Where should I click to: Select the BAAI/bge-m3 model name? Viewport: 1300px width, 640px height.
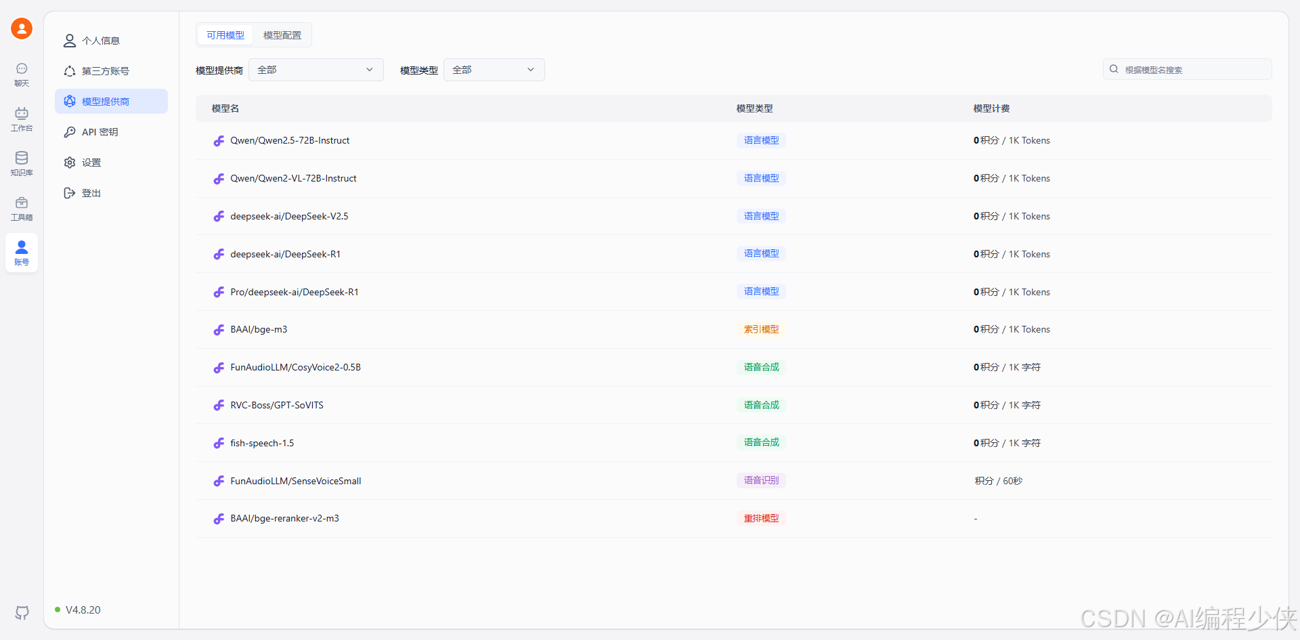click(259, 329)
